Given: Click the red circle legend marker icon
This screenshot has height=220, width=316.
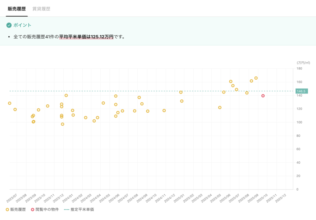Looking at the screenshot, I should 33,210.
